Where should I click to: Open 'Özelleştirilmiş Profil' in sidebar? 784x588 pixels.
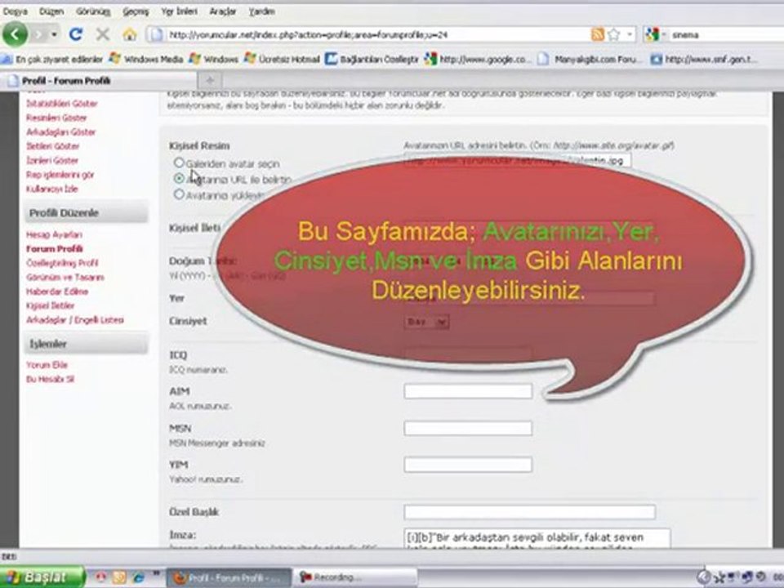[62, 263]
